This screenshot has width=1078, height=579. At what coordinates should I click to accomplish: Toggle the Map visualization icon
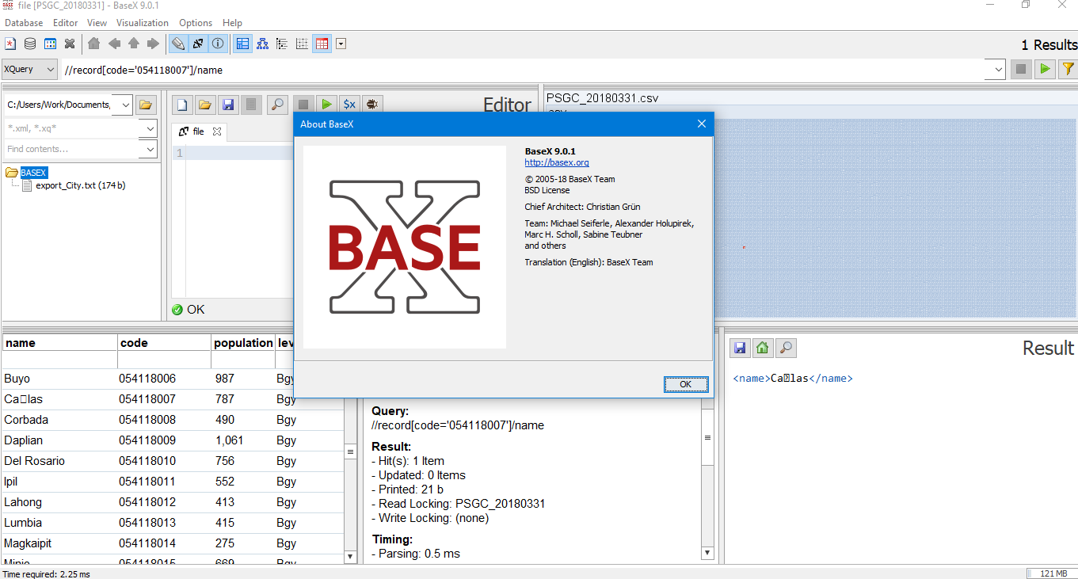pos(242,44)
